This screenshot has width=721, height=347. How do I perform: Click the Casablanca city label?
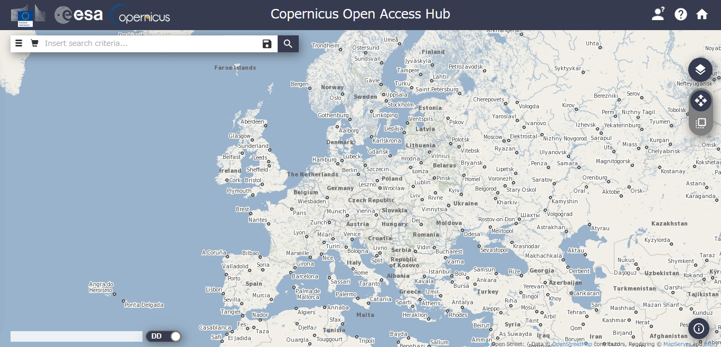click(215, 327)
